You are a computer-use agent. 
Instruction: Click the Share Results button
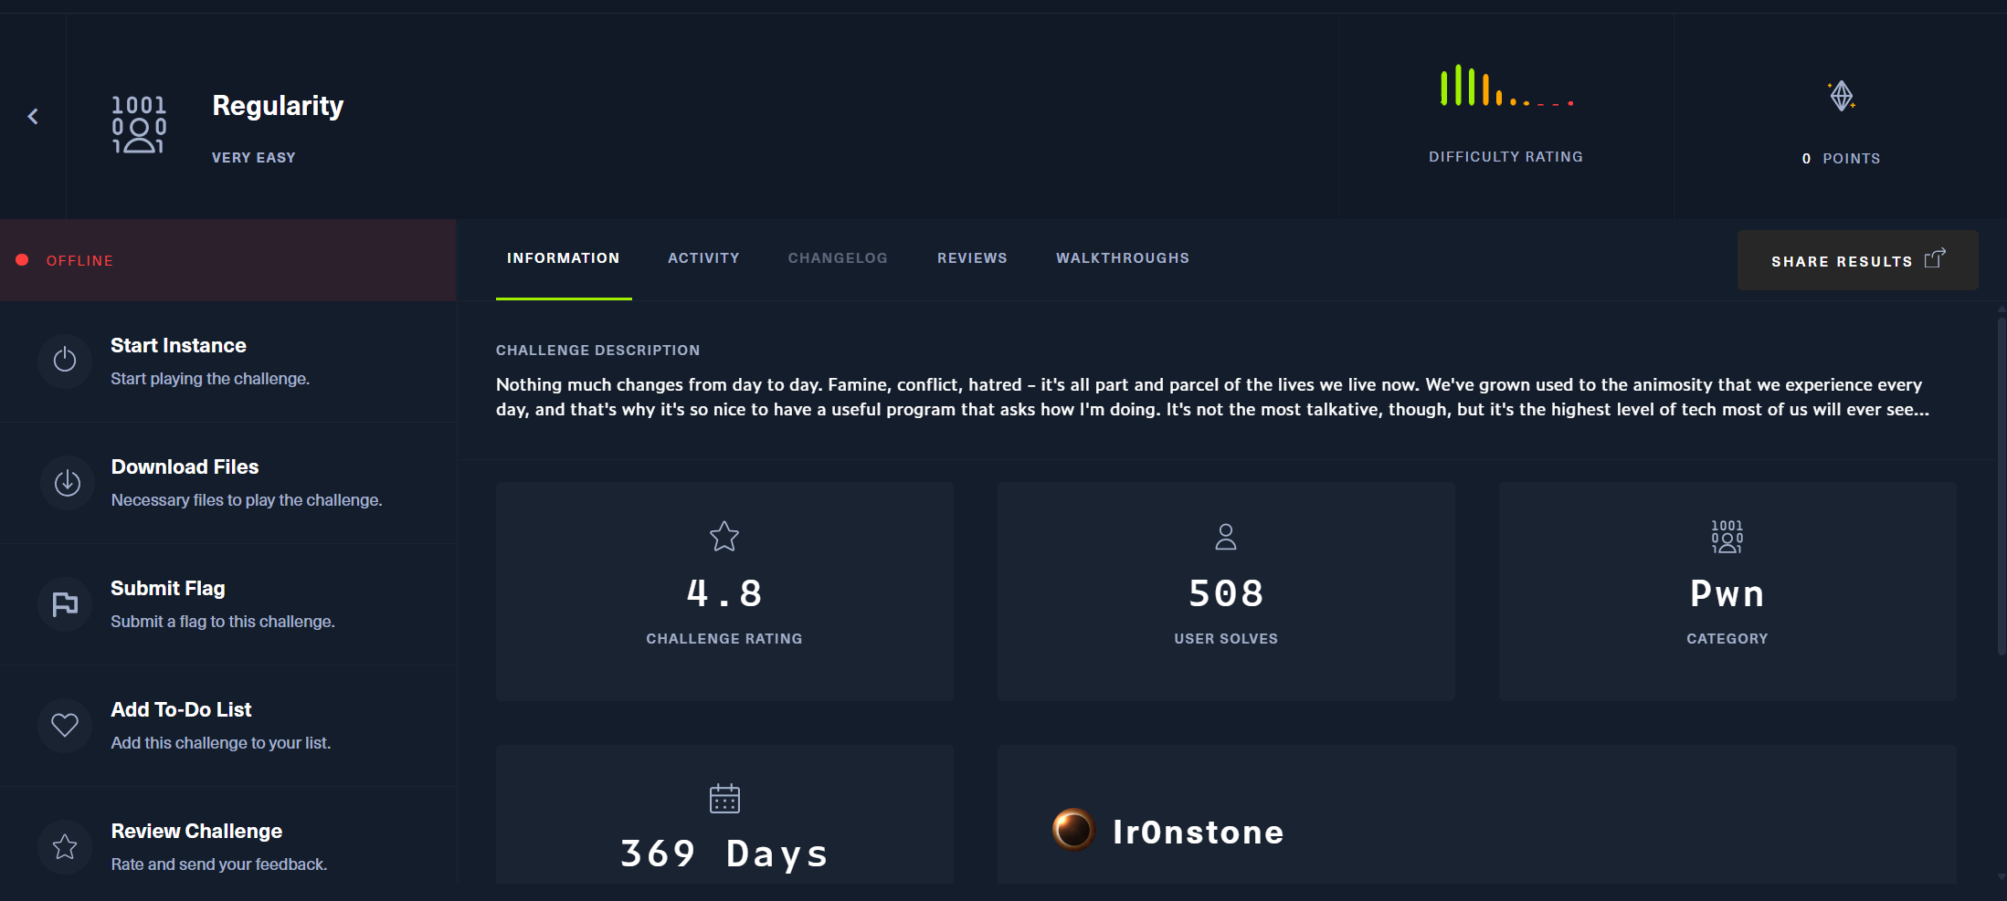pos(1857,260)
